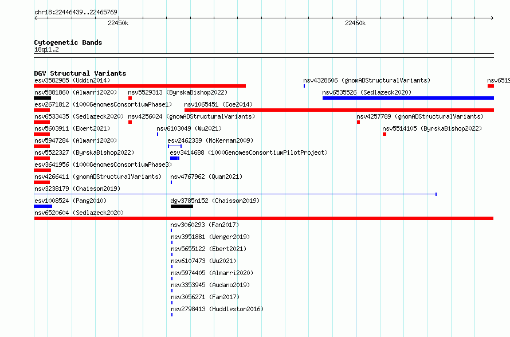This screenshot has height=337, width=510.
Task: Select the blue glyph under esv3414688
Action: [175, 158]
